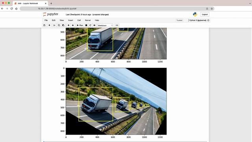Open the browser home page
Screen dimensions: 252x142
point(17,9)
